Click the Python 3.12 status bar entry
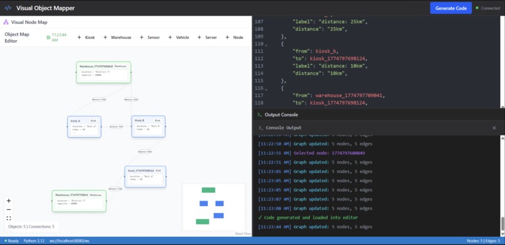505x245 pixels. tap(34, 241)
